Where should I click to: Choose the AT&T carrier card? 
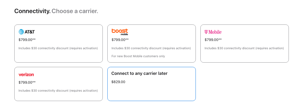(x=58, y=44)
